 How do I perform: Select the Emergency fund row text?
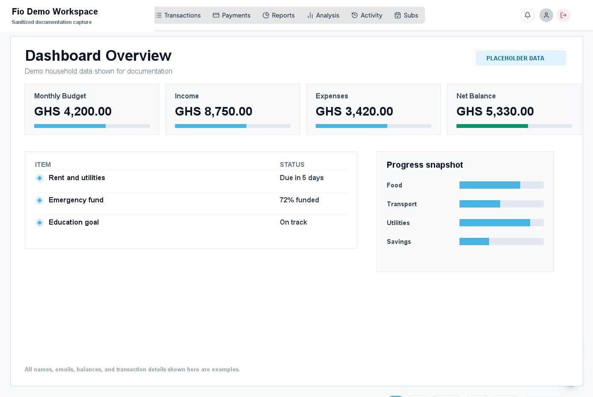tap(76, 200)
